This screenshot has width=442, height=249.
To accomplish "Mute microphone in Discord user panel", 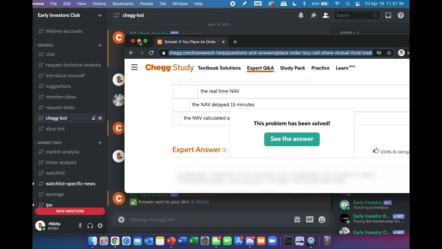I will (80, 225).
